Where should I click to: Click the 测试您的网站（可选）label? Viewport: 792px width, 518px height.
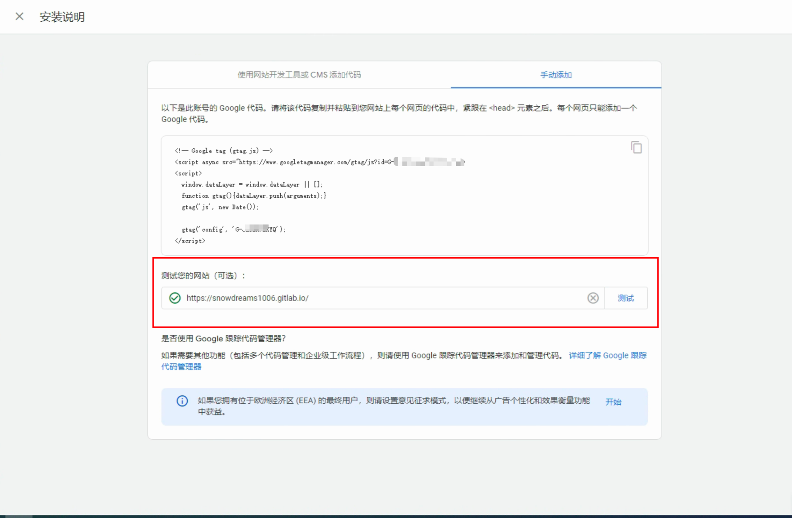pyautogui.click(x=203, y=276)
